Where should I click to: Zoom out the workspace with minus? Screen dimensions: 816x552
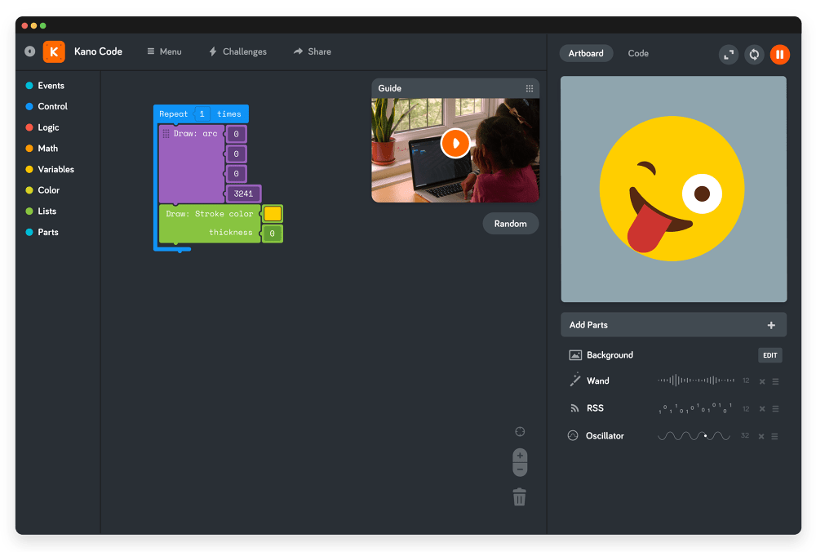pos(520,470)
